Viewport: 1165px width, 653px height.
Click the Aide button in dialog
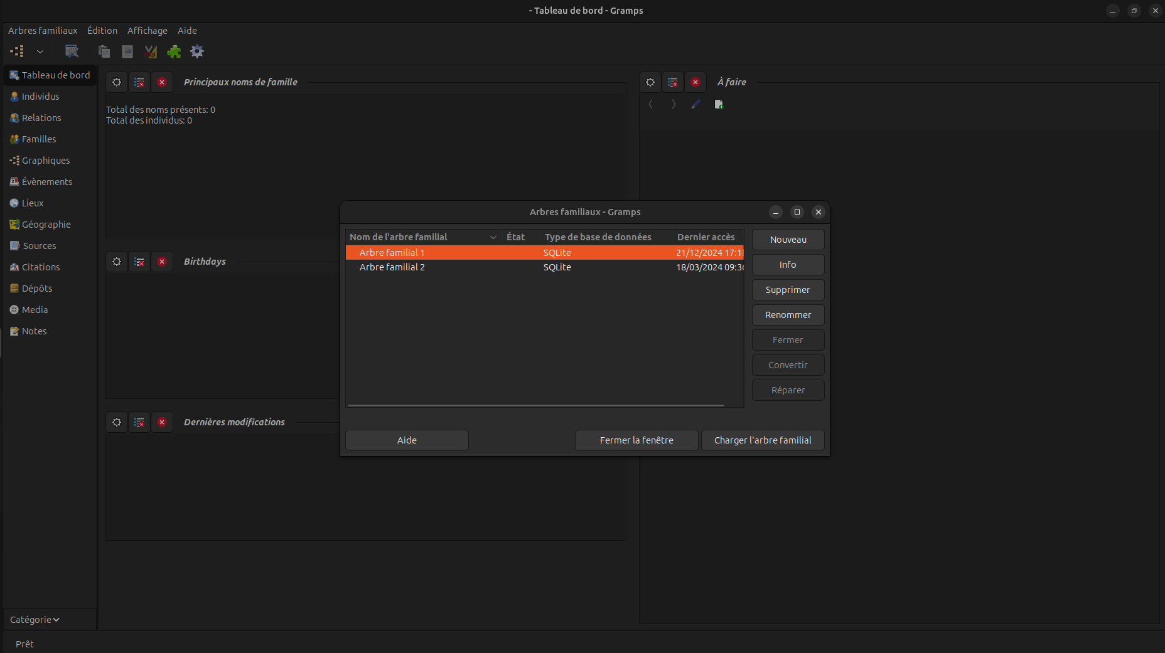[x=407, y=440]
